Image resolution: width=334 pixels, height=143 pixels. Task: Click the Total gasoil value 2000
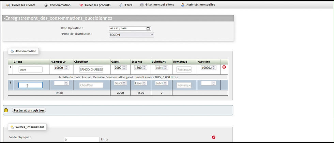click(x=120, y=93)
